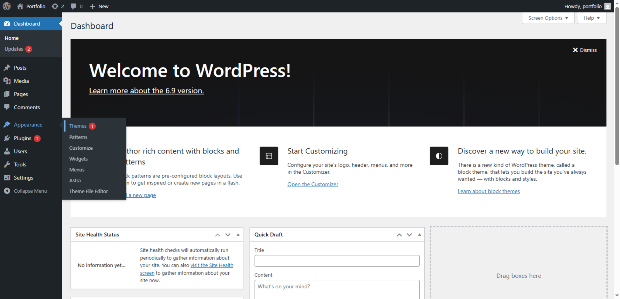
Task: Click the Start Customizing panel icon
Action: point(269,156)
